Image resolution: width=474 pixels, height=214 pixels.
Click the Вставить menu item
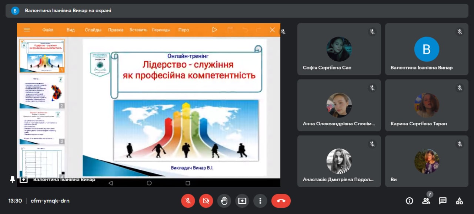tap(138, 30)
